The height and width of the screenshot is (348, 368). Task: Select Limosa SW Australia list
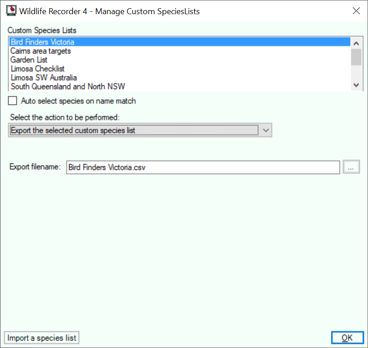180,78
